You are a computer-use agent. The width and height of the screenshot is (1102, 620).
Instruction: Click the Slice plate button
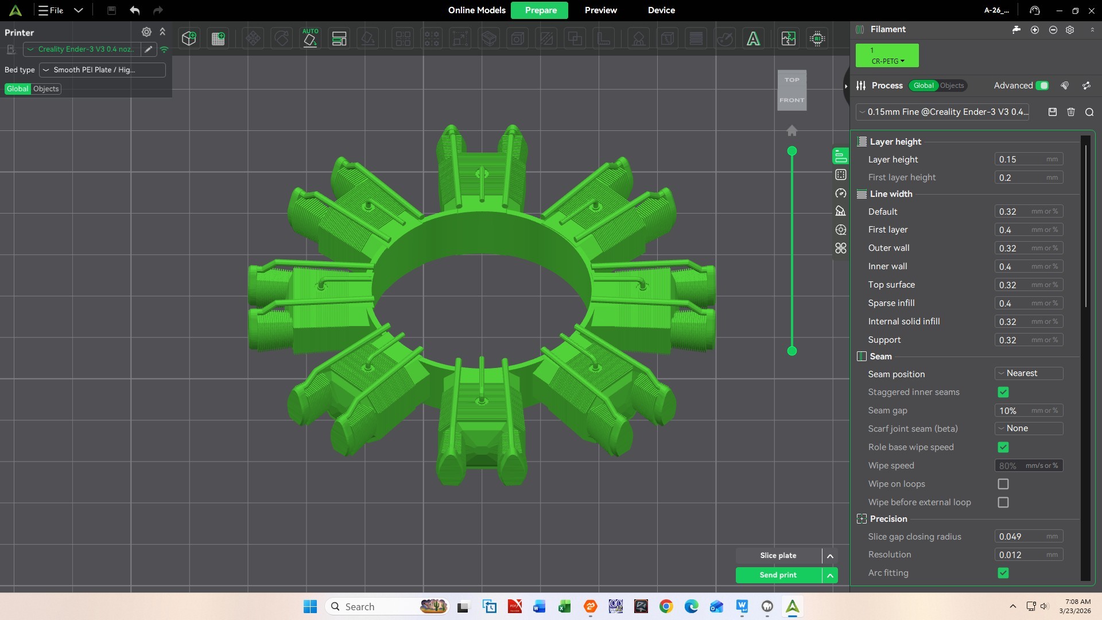coord(778,555)
